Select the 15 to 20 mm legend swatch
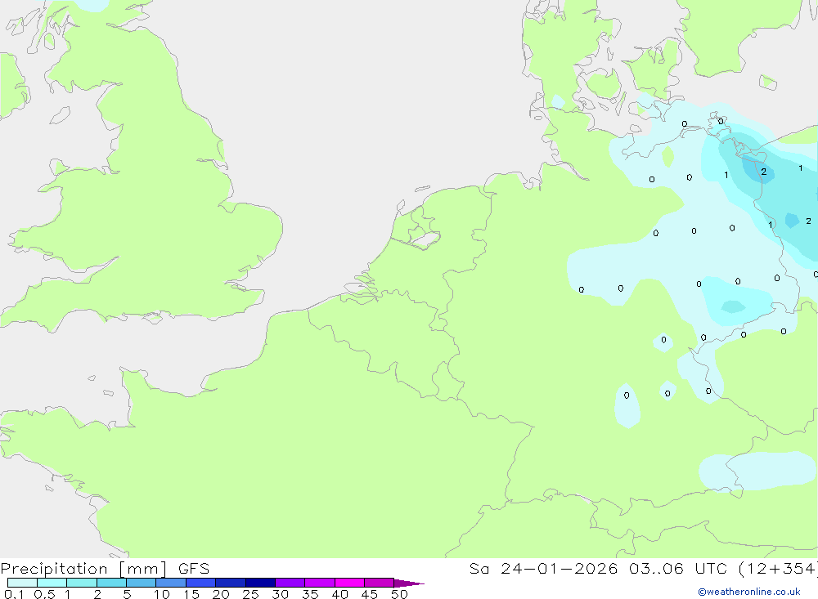The height and width of the screenshot is (599, 818). [201, 583]
